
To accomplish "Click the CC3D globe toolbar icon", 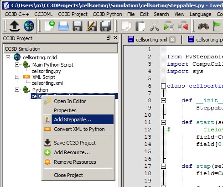I will coord(29,26).
